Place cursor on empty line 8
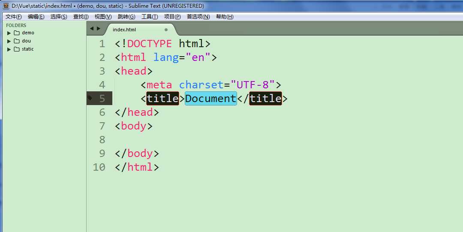463x232 pixels. (275, 139)
